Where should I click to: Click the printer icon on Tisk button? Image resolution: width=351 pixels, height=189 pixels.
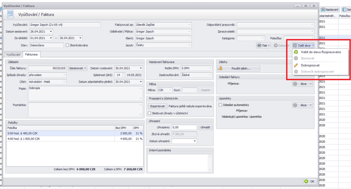(x=260, y=45)
